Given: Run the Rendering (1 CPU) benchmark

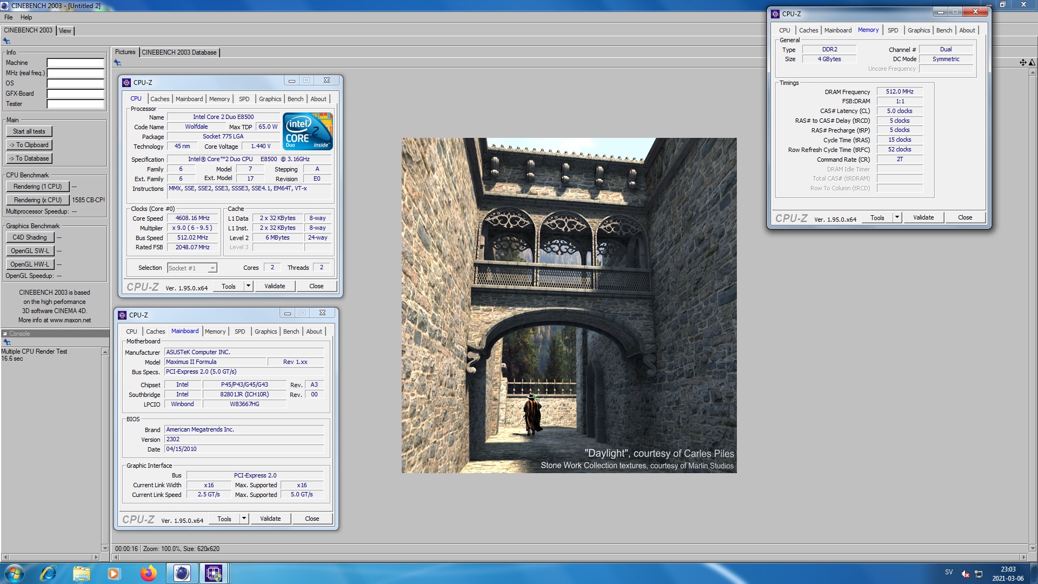Looking at the screenshot, I should [38, 187].
